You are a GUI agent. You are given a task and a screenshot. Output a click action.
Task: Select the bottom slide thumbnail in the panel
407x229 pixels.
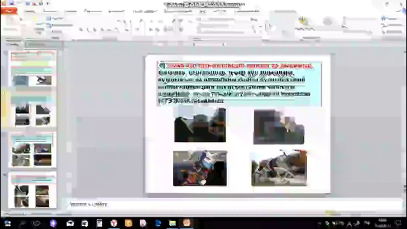(x=32, y=190)
